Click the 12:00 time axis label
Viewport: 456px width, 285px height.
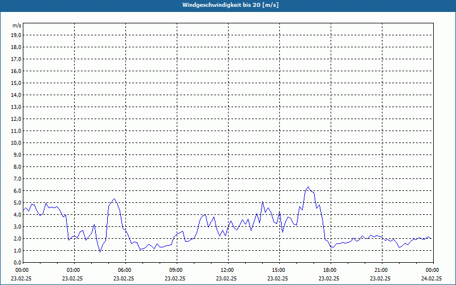(x=227, y=270)
